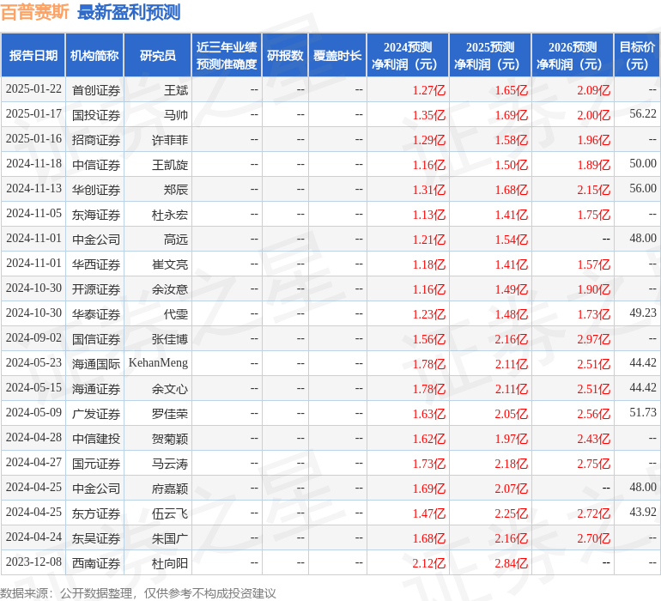This screenshot has width=661, height=601.
Task: Click 招商证券 institution name
Action: click(x=96, y=140)
